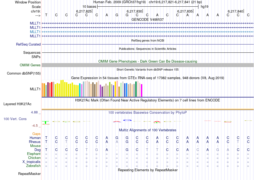Select the Rhesus alignment row label

point(35,142)
